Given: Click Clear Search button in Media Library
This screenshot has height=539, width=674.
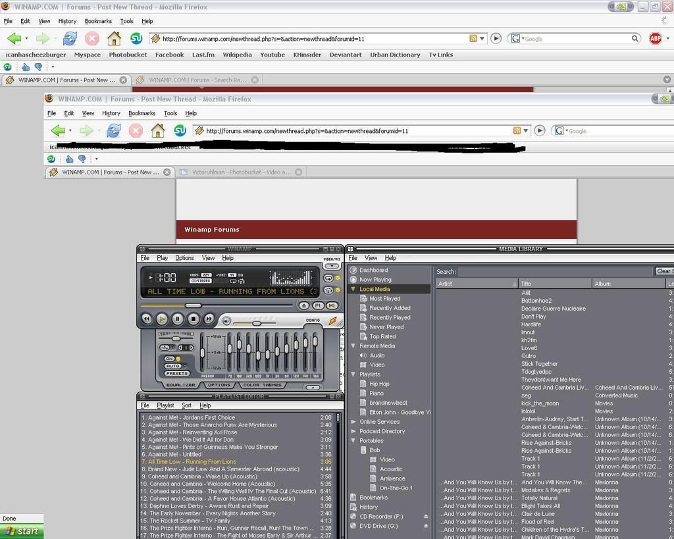Looking at the screenshot, I should point(664,270).
